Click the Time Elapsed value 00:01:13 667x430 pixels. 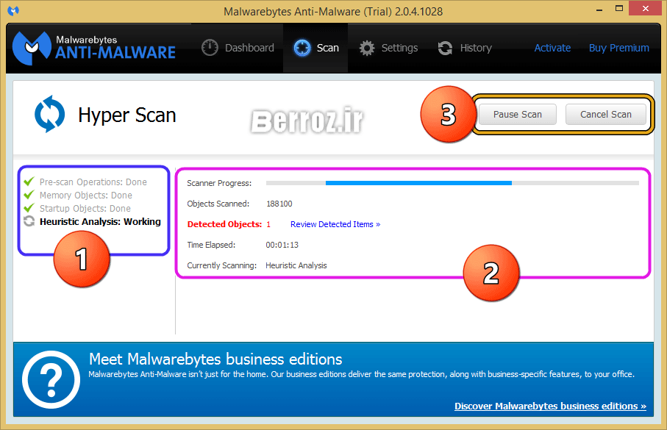282,245
